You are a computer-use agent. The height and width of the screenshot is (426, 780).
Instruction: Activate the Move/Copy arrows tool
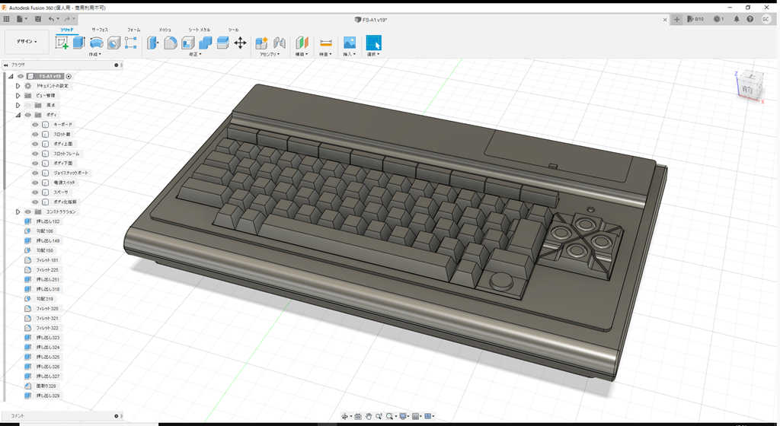click(x=240, y=43)
